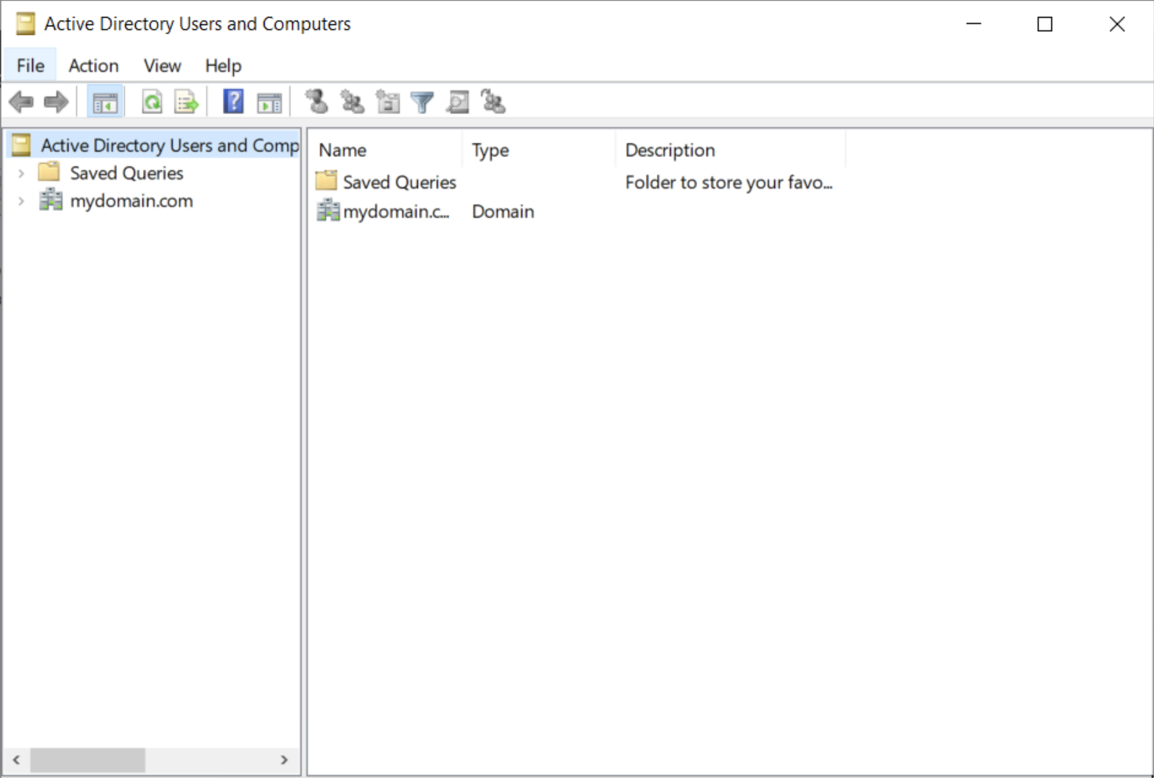Create a new organizational unit from the toolbar

[387, 102]
